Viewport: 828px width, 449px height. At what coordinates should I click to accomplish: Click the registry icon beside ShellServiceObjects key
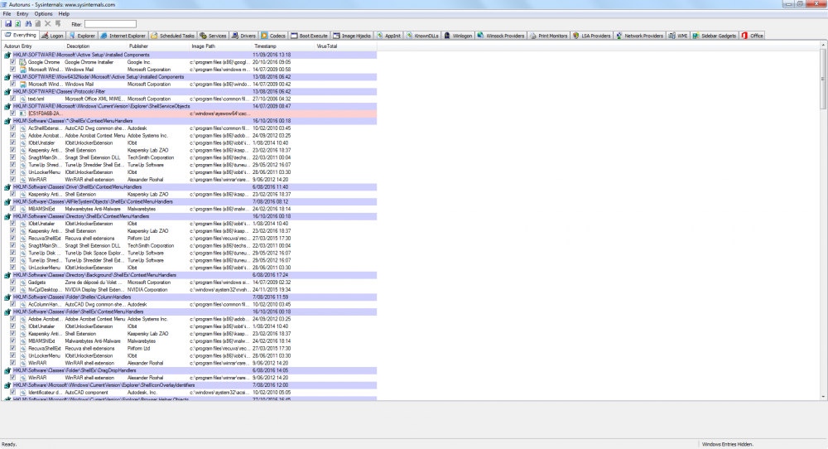[x=7, y=106]
